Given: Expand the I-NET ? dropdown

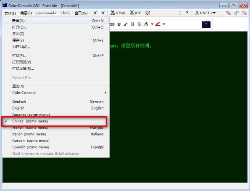Looking at the screenshot, I should [205, 13].
